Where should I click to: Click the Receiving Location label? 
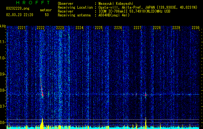(x=75, y=7)
